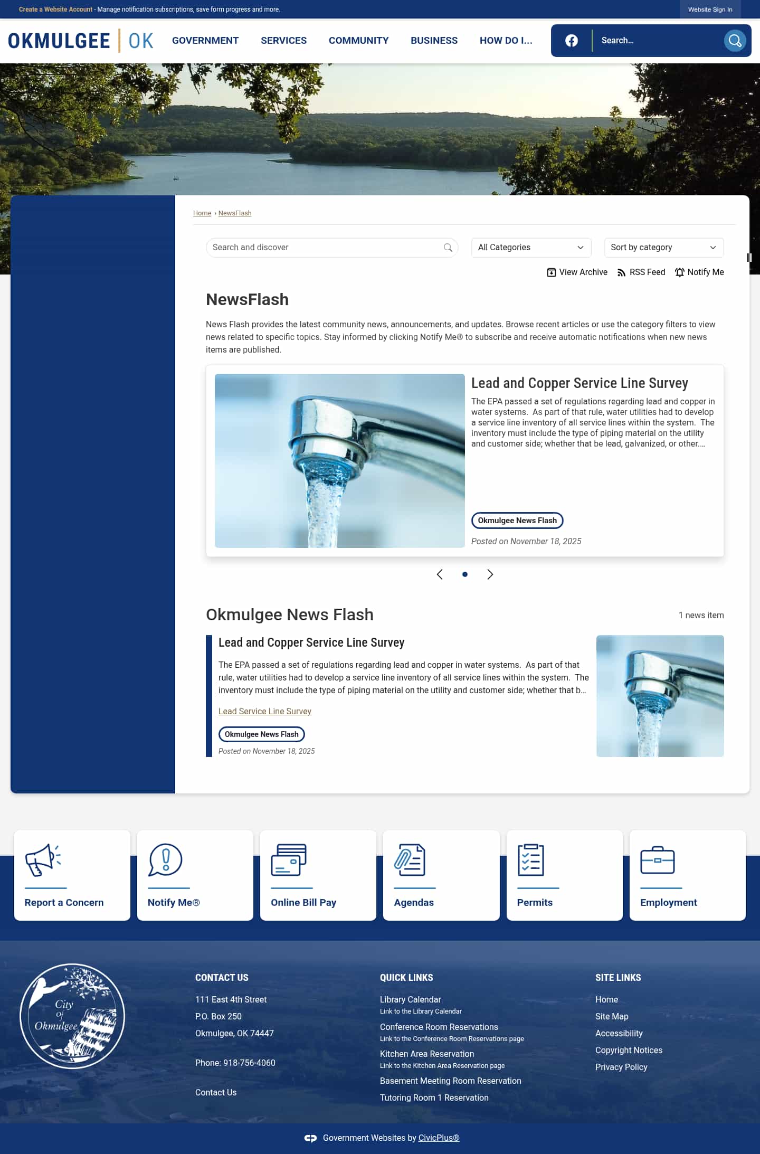Open the Business menu
760x1154 pixels.
(x=434, y=41)
